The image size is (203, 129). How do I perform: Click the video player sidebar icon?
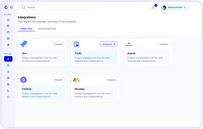click(8, 39)
